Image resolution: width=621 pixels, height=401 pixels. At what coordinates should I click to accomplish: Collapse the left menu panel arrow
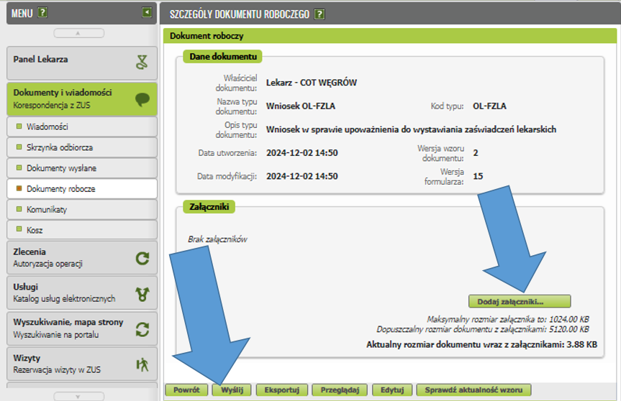(x=147, y=12)
